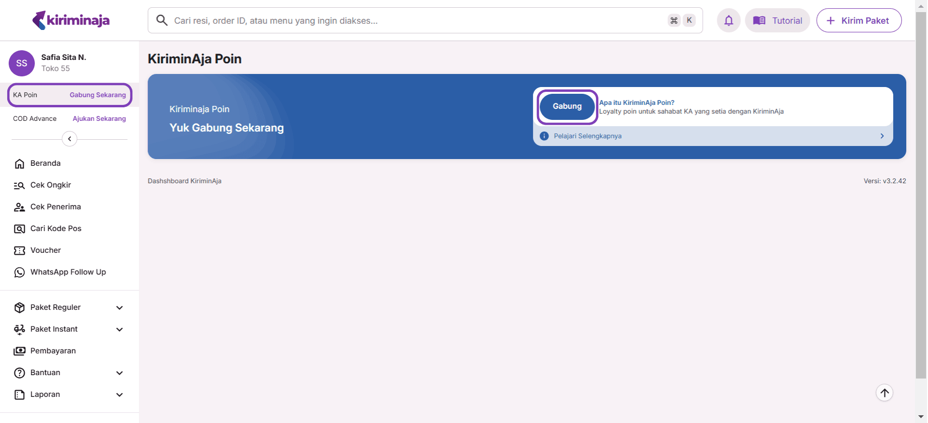Viewport: 928px width, 423px height.
Task: Open the Pembayaran menu
Action: [x=53, y=351]
